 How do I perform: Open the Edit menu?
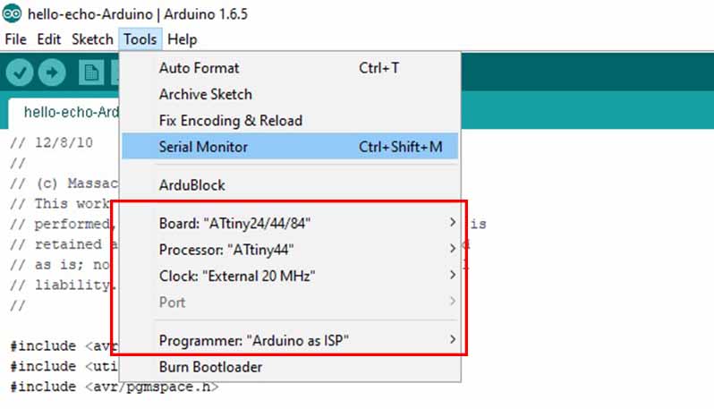49,39
